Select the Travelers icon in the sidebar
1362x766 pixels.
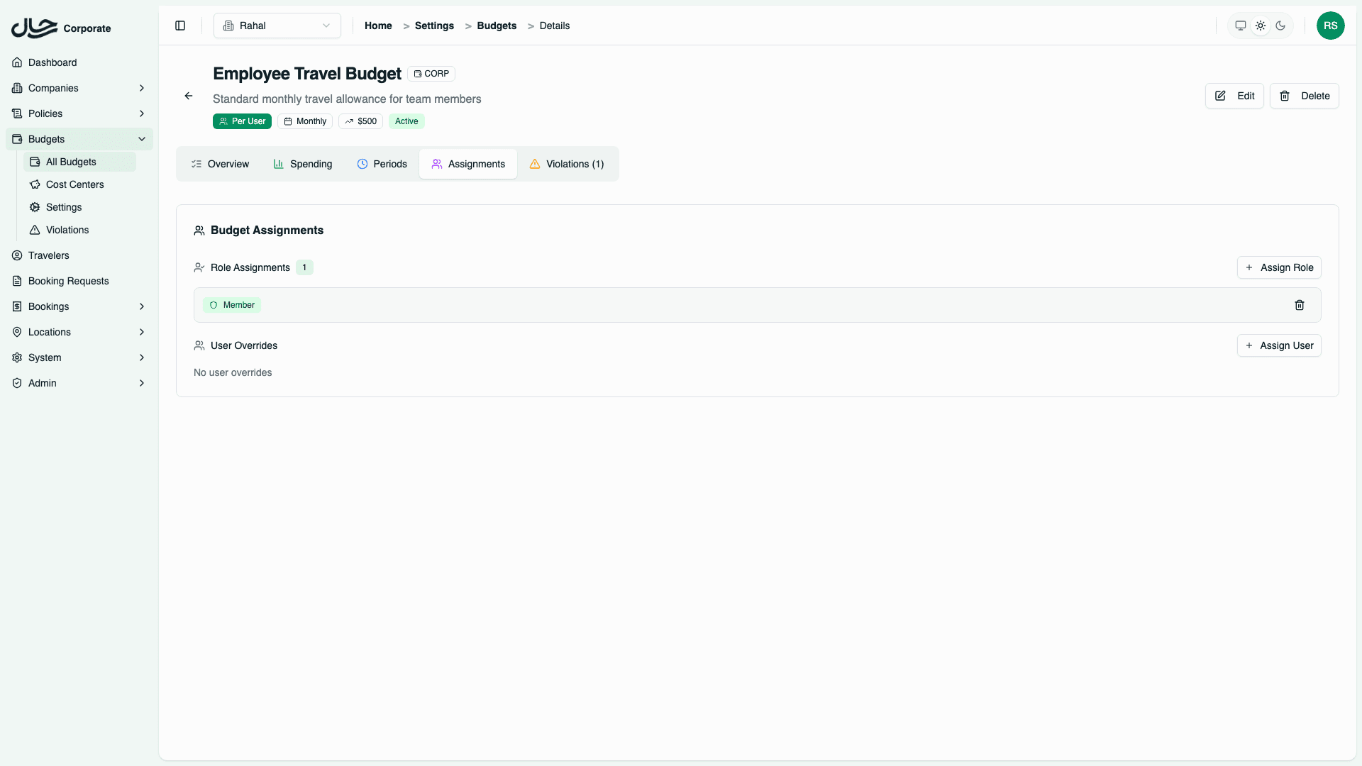[16, 255]
